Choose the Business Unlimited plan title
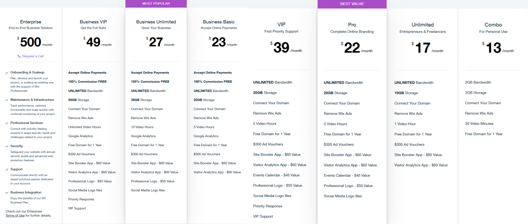528x224 pixels. [x=156, y=22]
